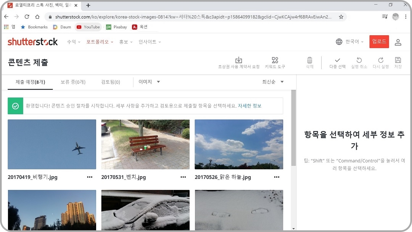Screen dimensions: 412x232
Task: Open the 초상권 사용 계약서 요청 icon
Action: [x=239, y=62]
